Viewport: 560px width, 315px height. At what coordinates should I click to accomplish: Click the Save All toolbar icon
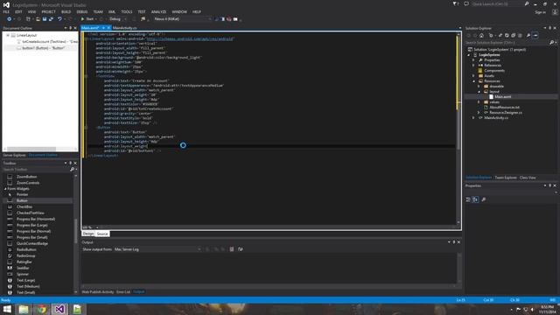point(51,19)
